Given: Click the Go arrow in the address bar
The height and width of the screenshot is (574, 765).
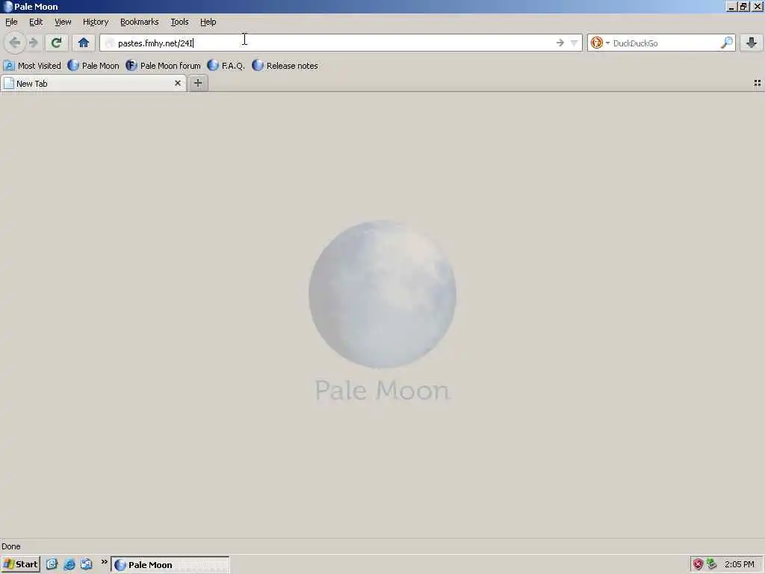Looking at the screenshot, I should [x=560, y=43].
